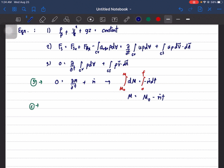Undo the last stroke
This screenshot has height=168, width=224.
(x=181, y=9)
